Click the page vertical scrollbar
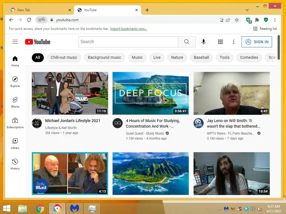This screenshot has width=286, height=214. click(x=278, y=47)
